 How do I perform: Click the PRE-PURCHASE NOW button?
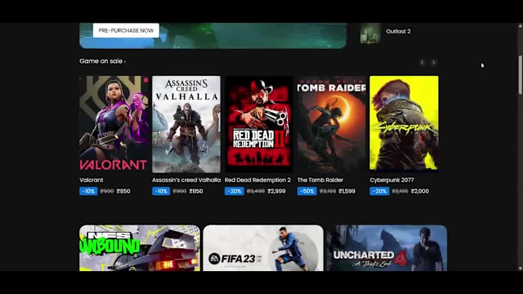(126, 30)
